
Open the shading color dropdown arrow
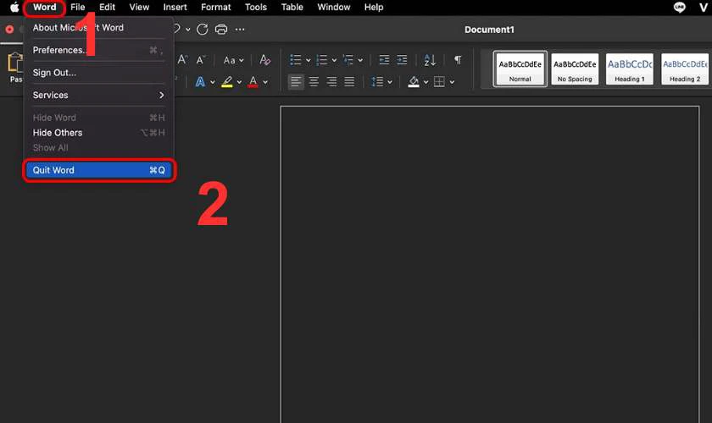pos(426,83)
